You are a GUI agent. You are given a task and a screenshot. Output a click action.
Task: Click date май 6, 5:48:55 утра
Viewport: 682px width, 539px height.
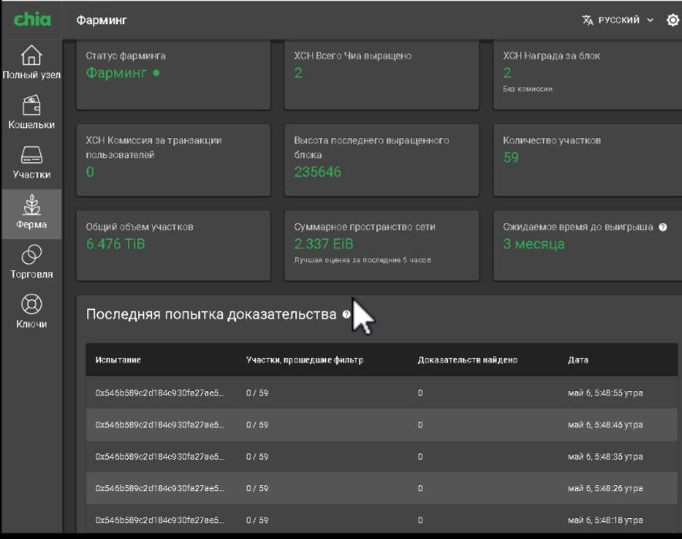pyautogui.click(x=605, y=392)
